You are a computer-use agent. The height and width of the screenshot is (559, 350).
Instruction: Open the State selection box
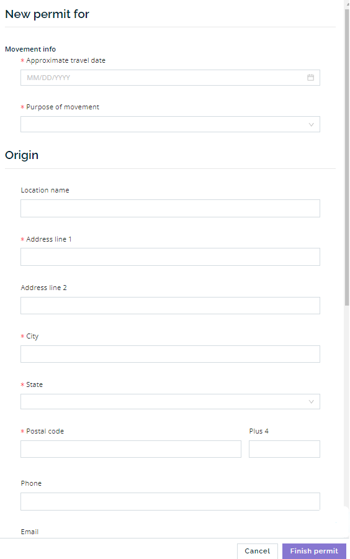(170, 401)
